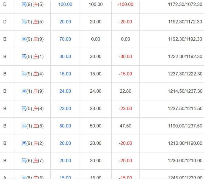Select the 闲(0) 庄(8) result cell
The height and width of the screenshot is (181, 206).
(x=33, y=109)
